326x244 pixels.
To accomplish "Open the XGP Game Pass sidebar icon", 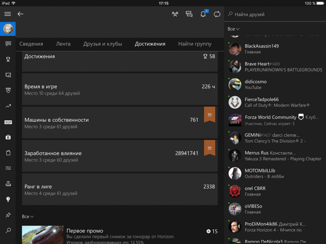I will [8, 122].
